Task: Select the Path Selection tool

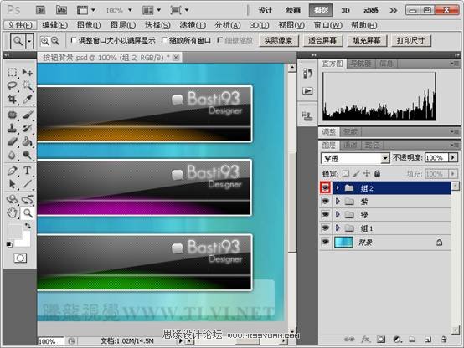Action: click(x=12, y=184)
